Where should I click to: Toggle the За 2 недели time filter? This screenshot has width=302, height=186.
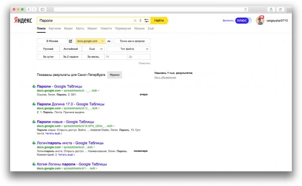tap(70, 57)
